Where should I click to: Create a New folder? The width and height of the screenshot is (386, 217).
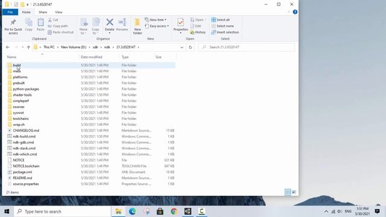[138, 27]
